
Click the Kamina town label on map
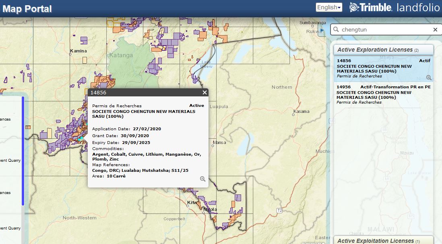point(78,51)
